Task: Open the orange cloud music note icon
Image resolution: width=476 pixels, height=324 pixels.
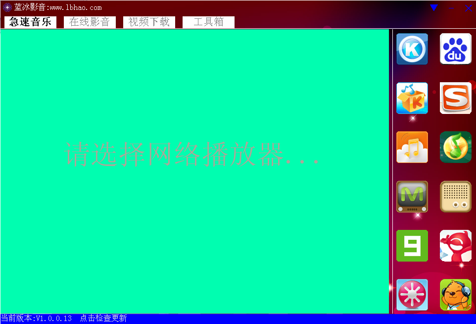Action: (412, 147)
